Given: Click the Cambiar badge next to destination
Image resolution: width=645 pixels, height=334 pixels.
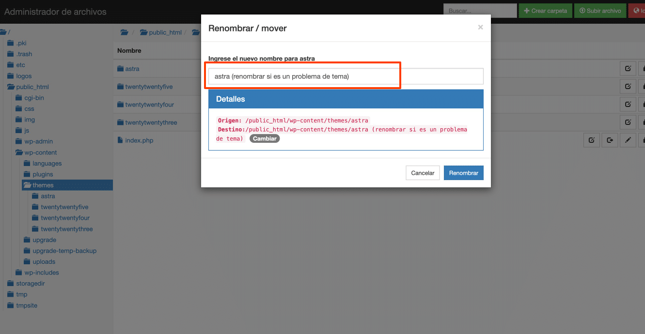Looking at the screenshot, I should click(x=265, y=138).
